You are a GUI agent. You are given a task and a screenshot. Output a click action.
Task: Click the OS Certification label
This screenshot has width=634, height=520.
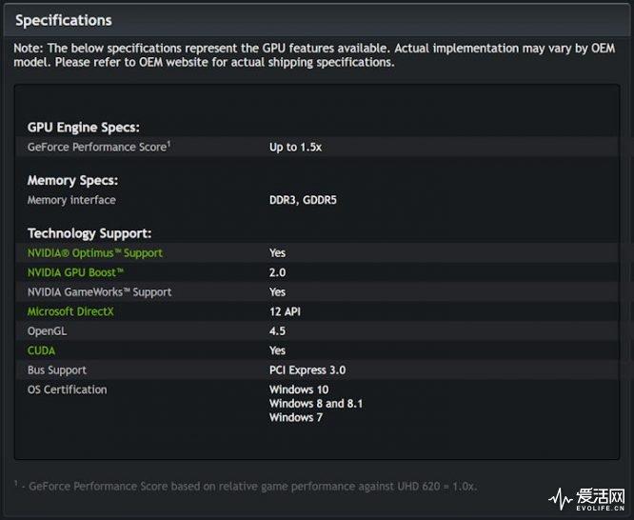click(68, 390)
